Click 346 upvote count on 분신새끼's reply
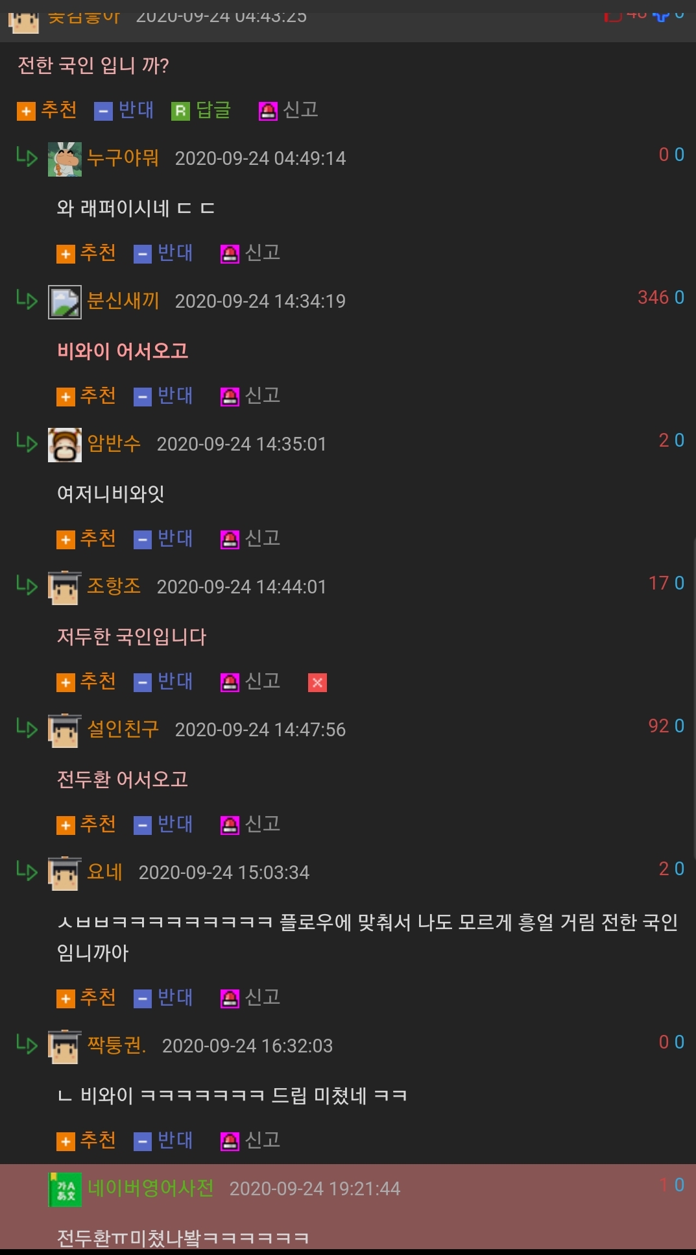Image resolution: width=696 pixels, height=1255 pixels. tap(653, 297)
